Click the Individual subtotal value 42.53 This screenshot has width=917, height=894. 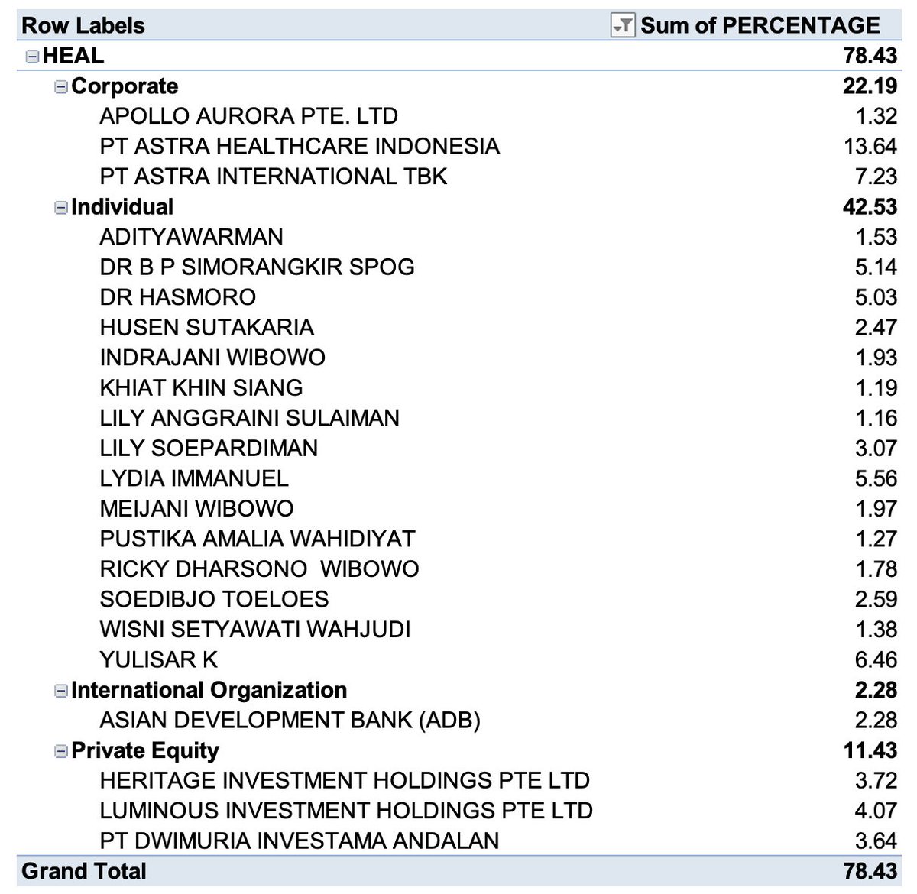pyautogui.click(x=870, y=206)
